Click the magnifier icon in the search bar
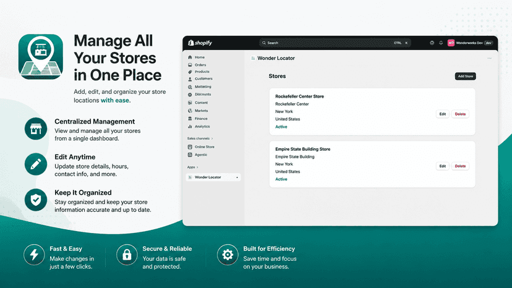The image size is (512, 288). click(264, 43)
